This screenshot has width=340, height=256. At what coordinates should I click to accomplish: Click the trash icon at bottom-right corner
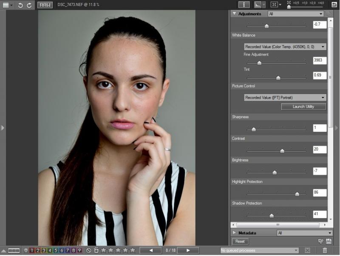pyautogui.click(x=325, y=250)
